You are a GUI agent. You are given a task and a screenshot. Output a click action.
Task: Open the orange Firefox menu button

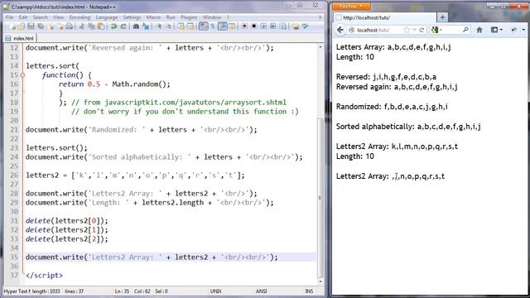point(351,6)
